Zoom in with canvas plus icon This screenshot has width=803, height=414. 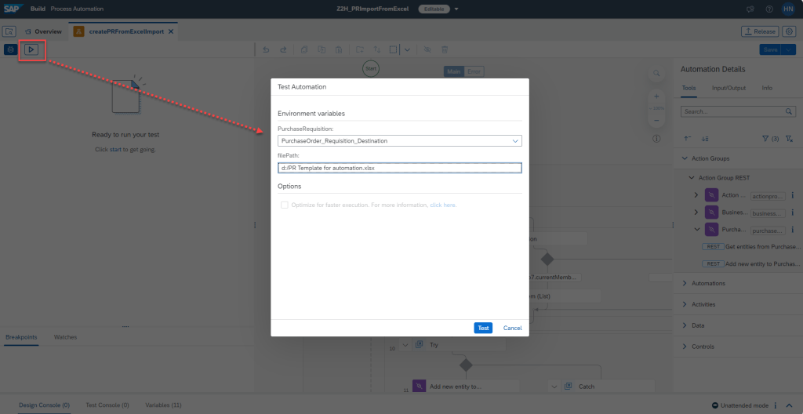656,96
